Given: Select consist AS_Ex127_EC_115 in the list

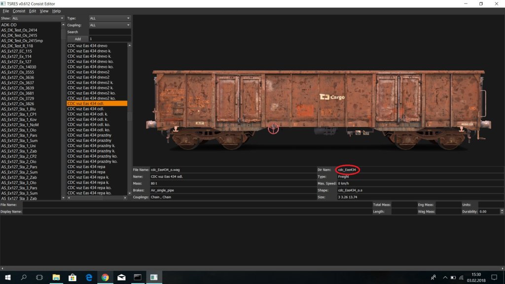Looking at the screenshot, I should click(x=17, y=51).
